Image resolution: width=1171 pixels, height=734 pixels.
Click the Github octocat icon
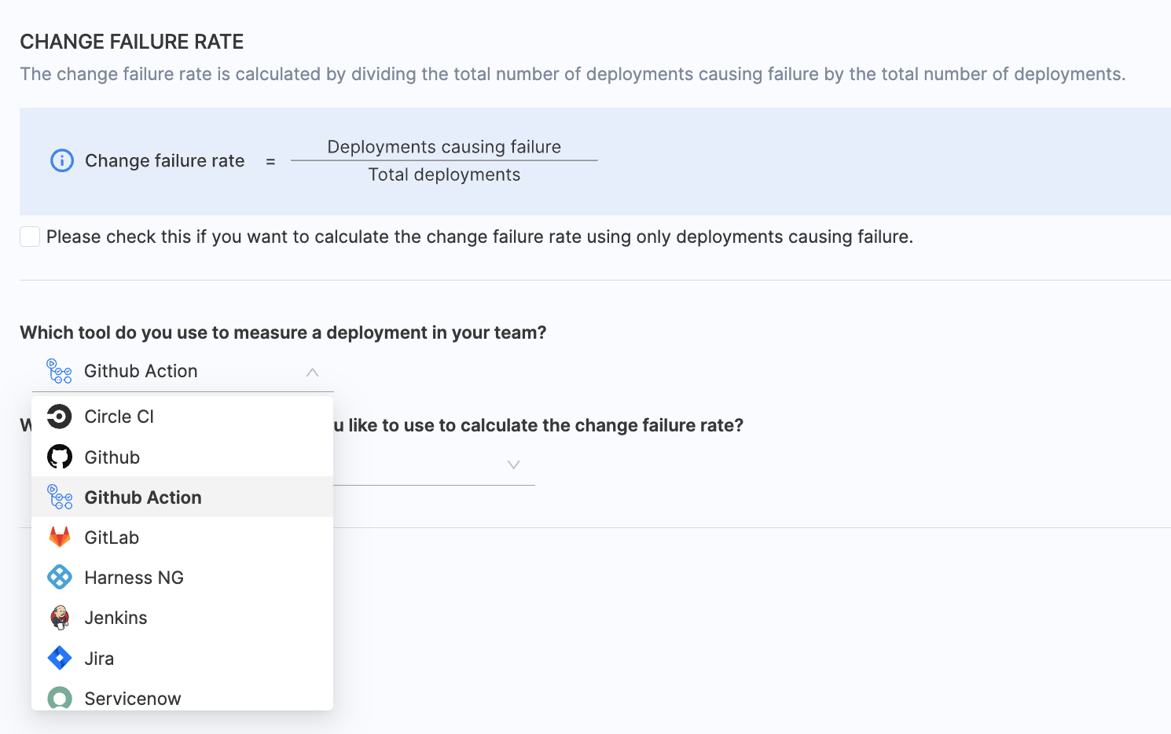click(60, 457)
